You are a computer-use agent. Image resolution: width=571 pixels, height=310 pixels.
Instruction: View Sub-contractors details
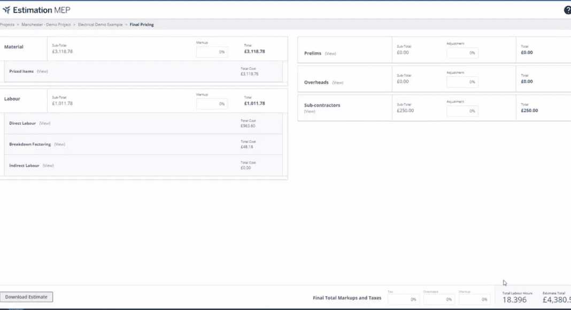pyautogui.click(x=310, y=111)
